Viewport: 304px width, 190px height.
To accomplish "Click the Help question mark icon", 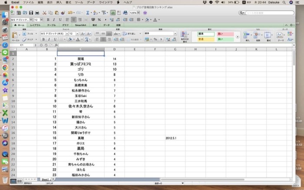I will [x=145, y=13].
